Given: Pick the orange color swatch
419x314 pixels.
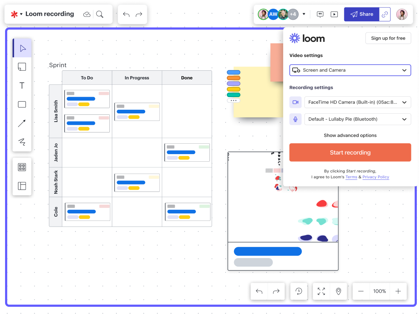Looking at the screenshot, I should [x=233, y=78].
